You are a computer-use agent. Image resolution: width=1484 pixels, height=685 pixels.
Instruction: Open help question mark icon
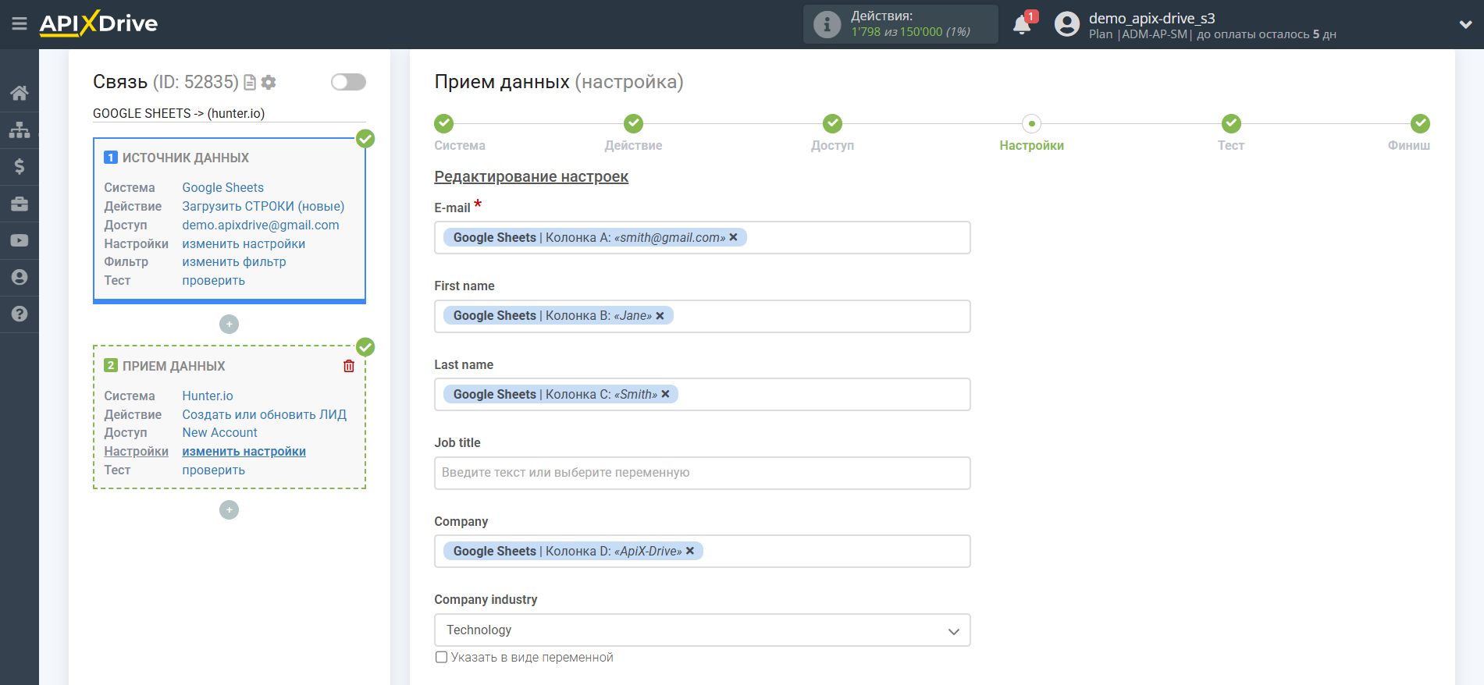coord(20,314)
